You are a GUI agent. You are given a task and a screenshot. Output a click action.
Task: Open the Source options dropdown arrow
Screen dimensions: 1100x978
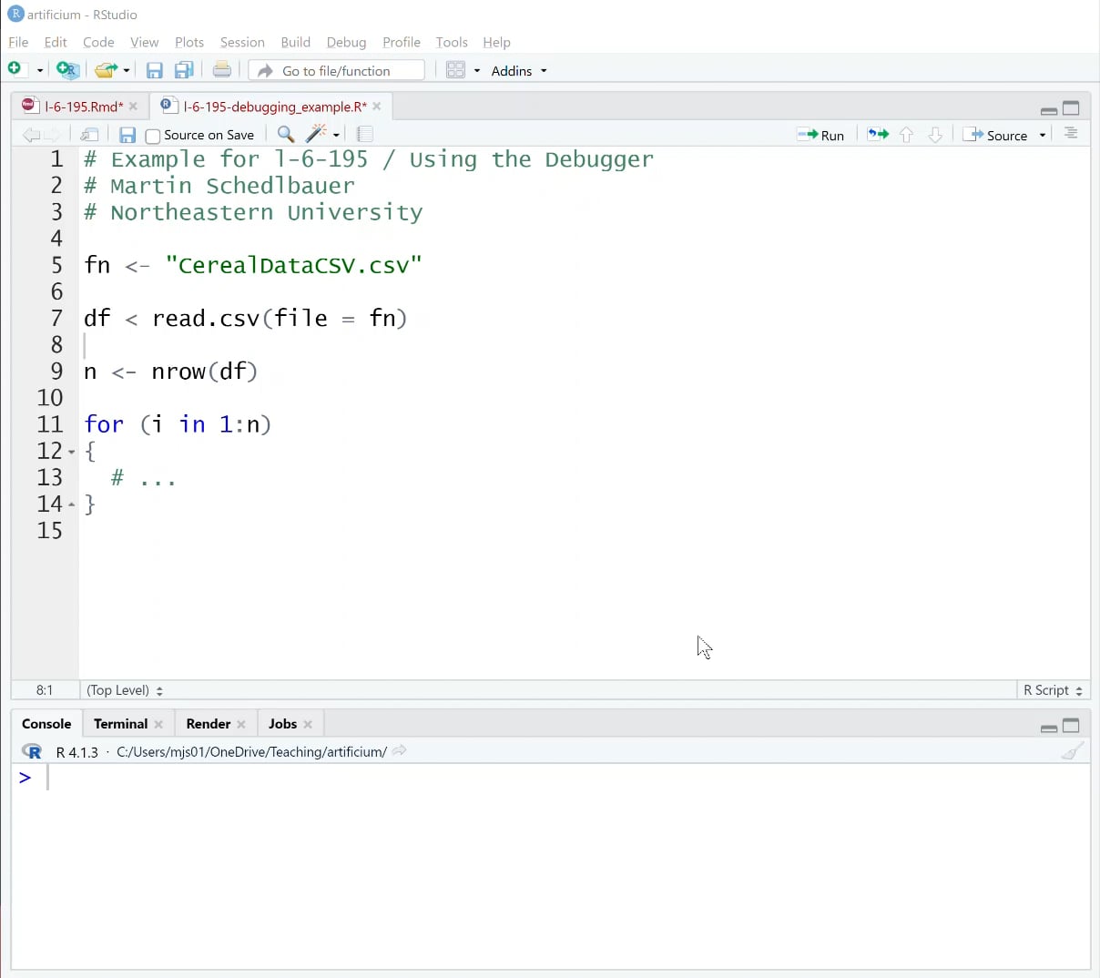coord(1043,136)
